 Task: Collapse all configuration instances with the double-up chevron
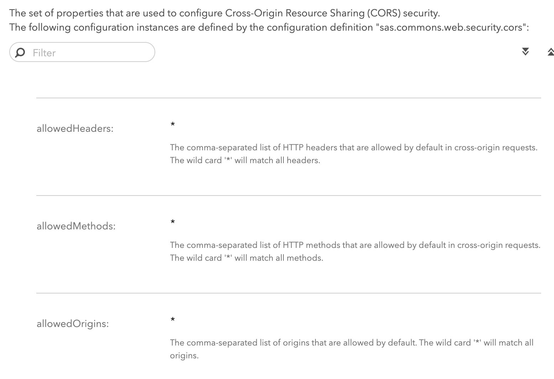[550, 52]
